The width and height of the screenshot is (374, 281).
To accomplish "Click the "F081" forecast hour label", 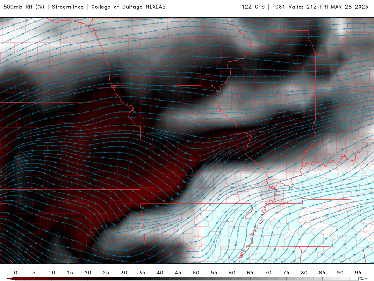I will [279, 7].
